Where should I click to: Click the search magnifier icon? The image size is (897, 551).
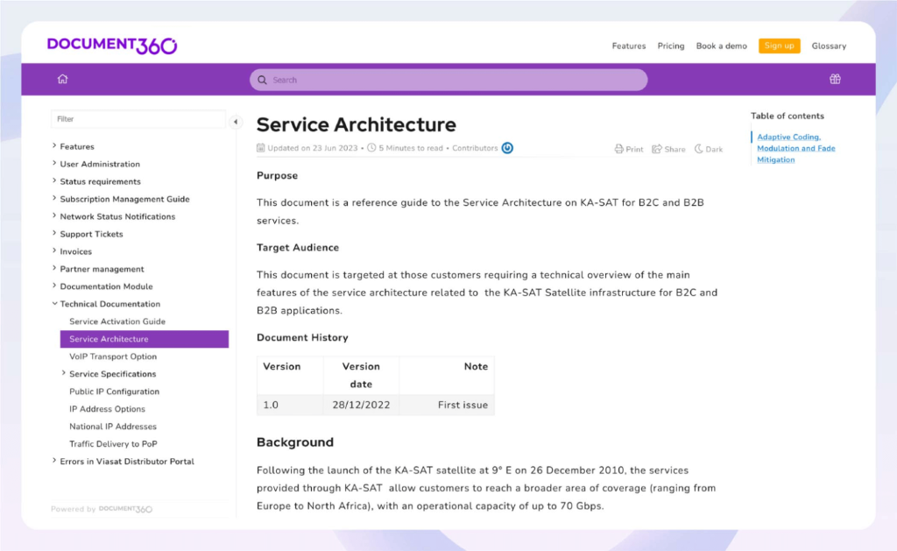(262, 80)
